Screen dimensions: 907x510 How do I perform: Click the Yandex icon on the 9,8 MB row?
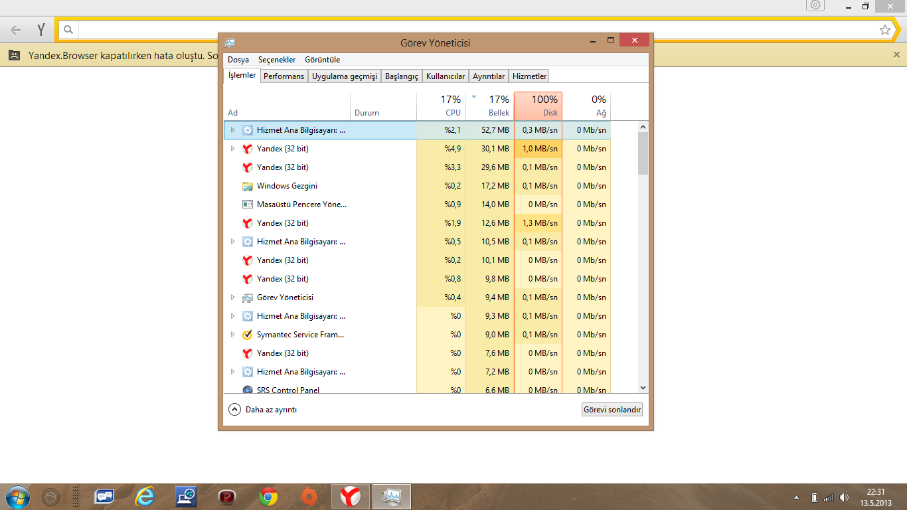click(248, 279)
